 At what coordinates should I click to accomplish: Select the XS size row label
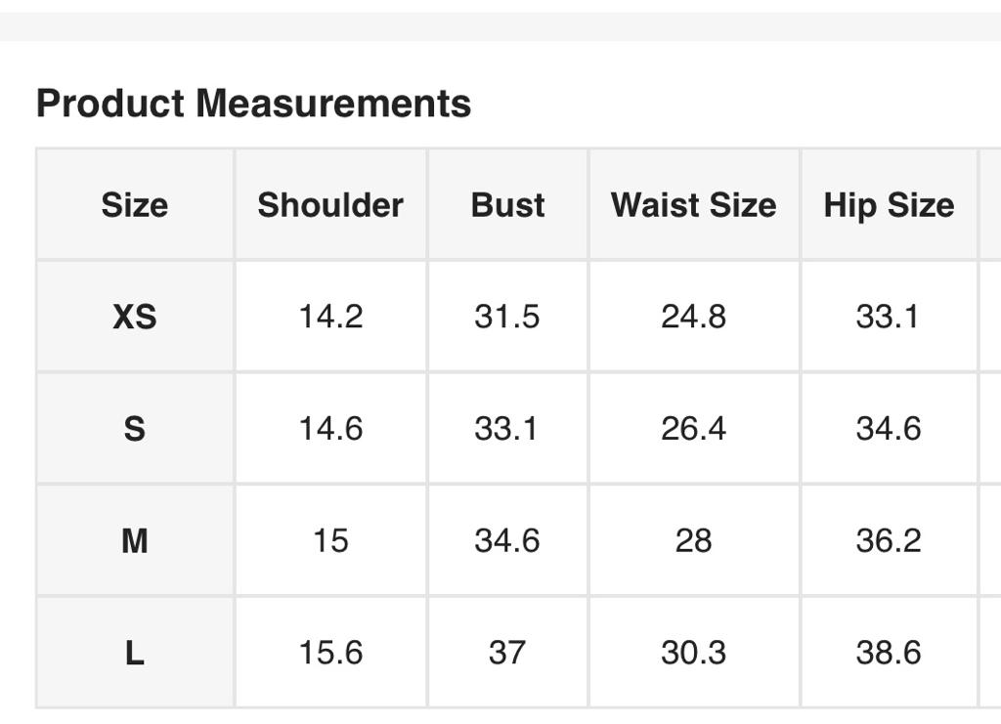[134, 317]
